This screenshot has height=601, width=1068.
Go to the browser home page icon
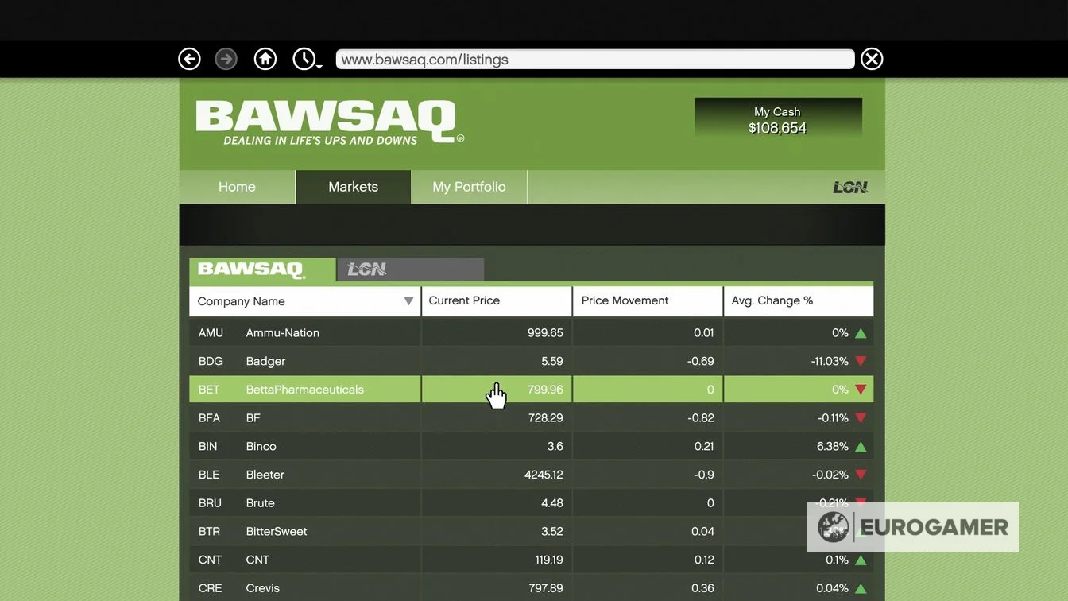pyautogui.click(x=265, y=59)
